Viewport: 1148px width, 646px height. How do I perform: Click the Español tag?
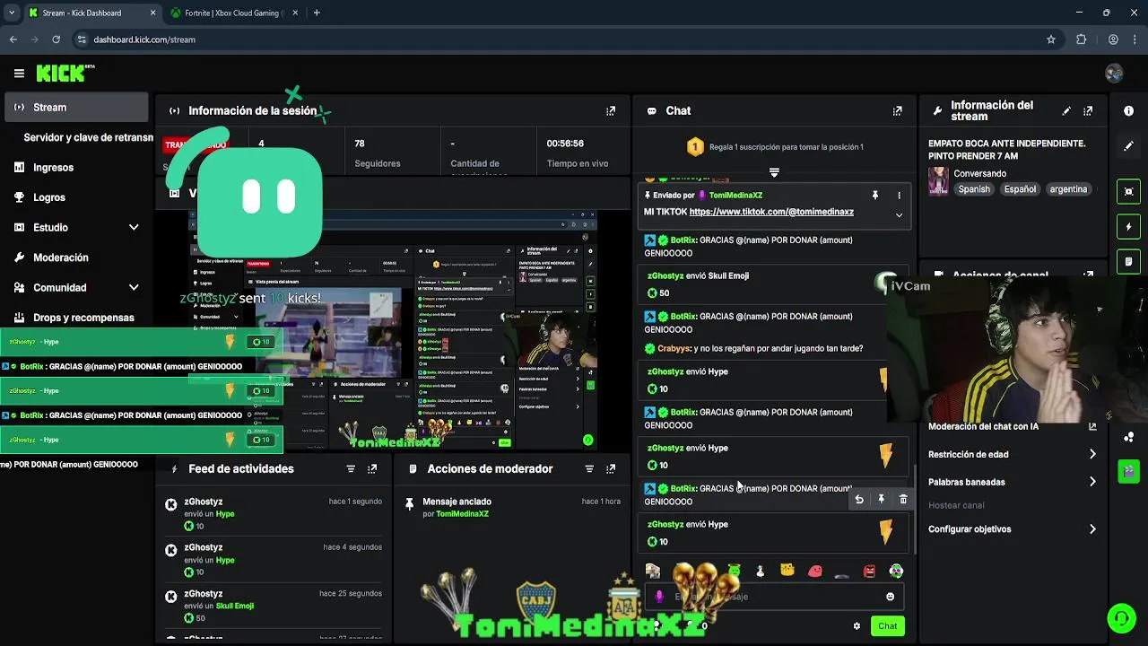click(1020, 189)
